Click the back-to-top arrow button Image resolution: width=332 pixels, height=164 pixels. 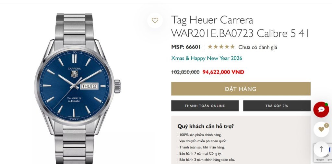coord(321,149)
